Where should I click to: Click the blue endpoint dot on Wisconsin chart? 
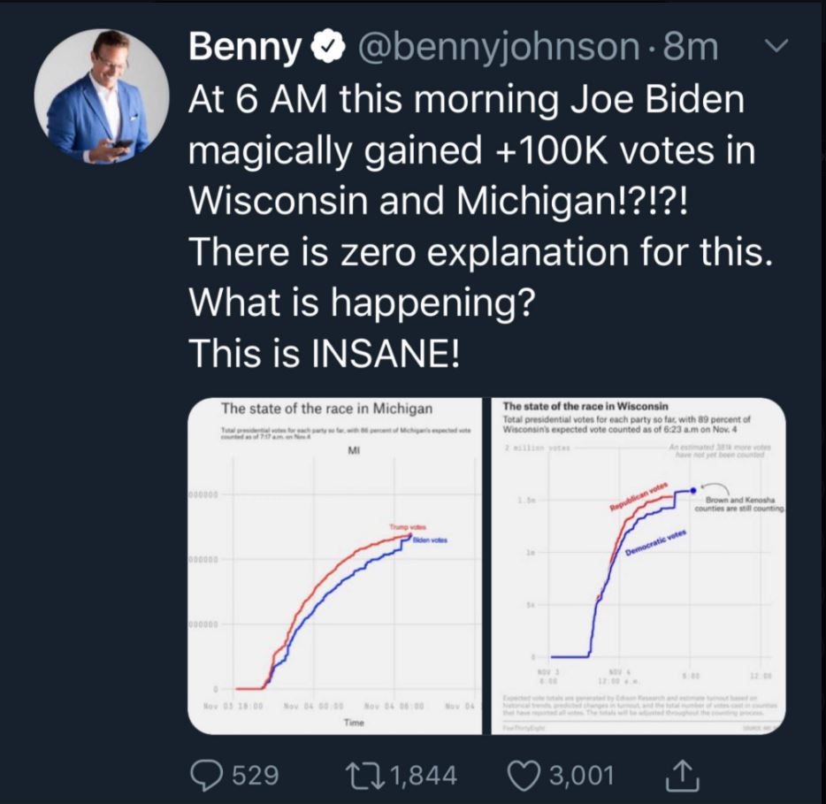(x=693, y=491)
